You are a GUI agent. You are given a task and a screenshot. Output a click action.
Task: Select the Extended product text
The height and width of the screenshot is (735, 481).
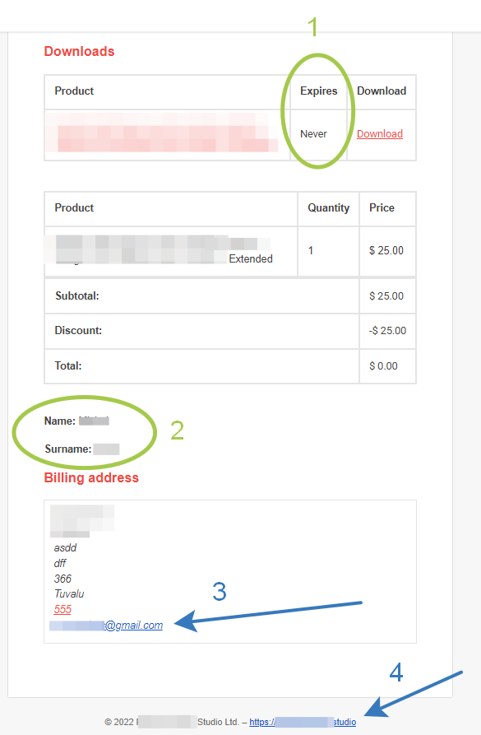[251, 258]
